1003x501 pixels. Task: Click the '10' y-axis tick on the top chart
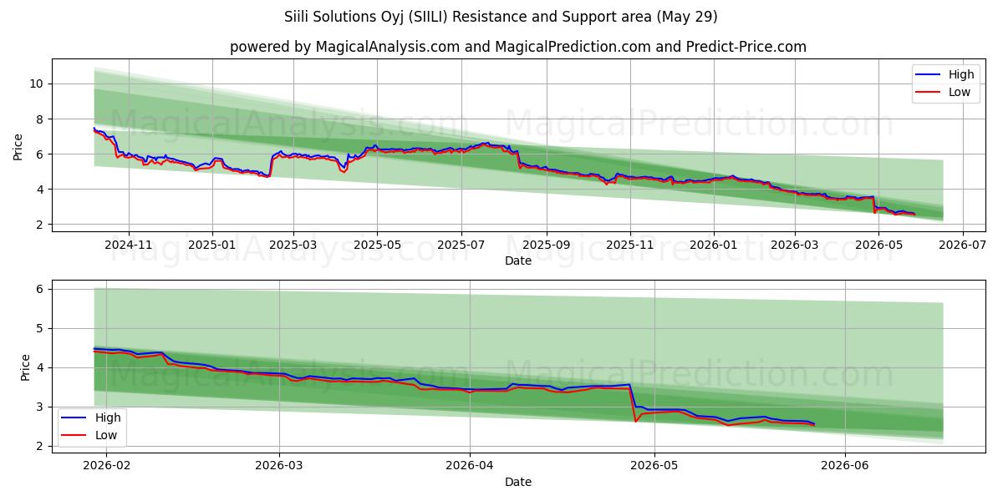38,83
